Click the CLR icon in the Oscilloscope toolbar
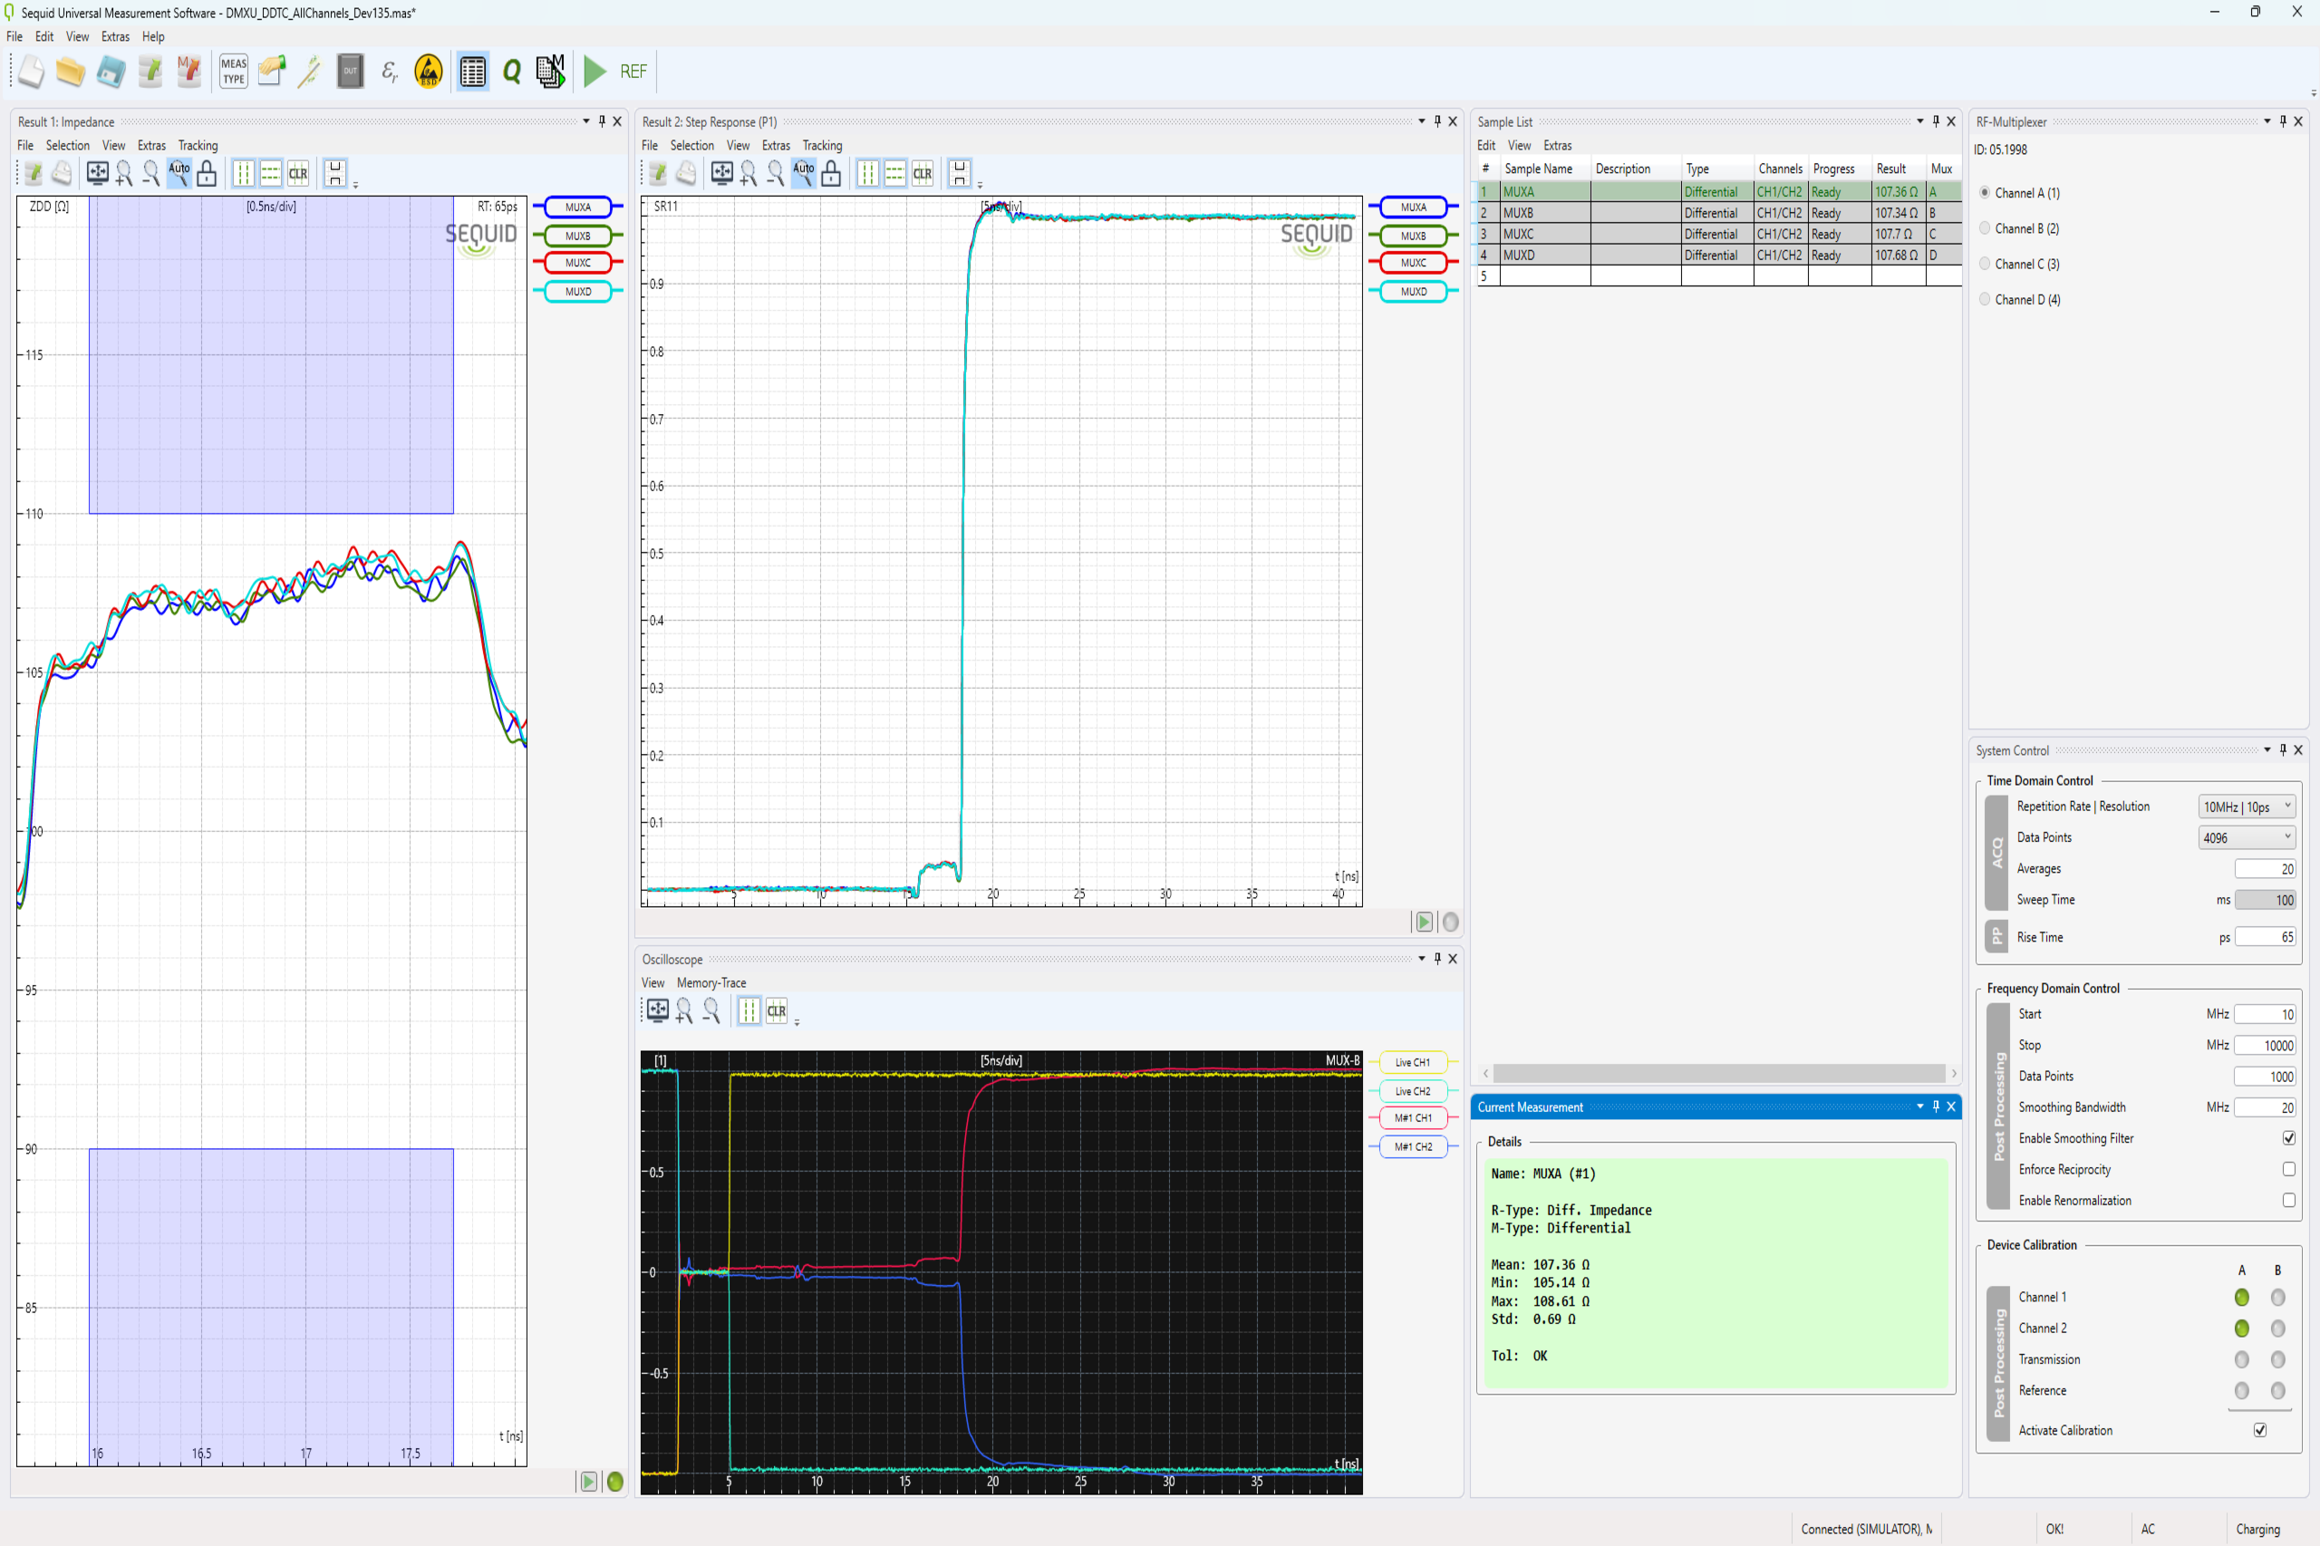Viewport: 2320px width, 1546px height. click(777, 1010)
